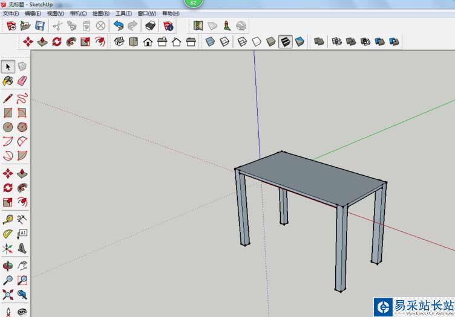Image resolution: width=455 pixels, height=317 pixels.
Task: Pick the Eraser tool
Action: (22, 81)
